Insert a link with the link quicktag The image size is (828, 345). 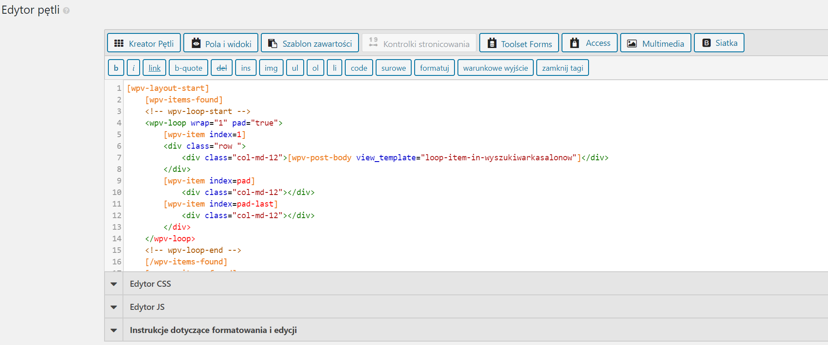pos(155,68)
